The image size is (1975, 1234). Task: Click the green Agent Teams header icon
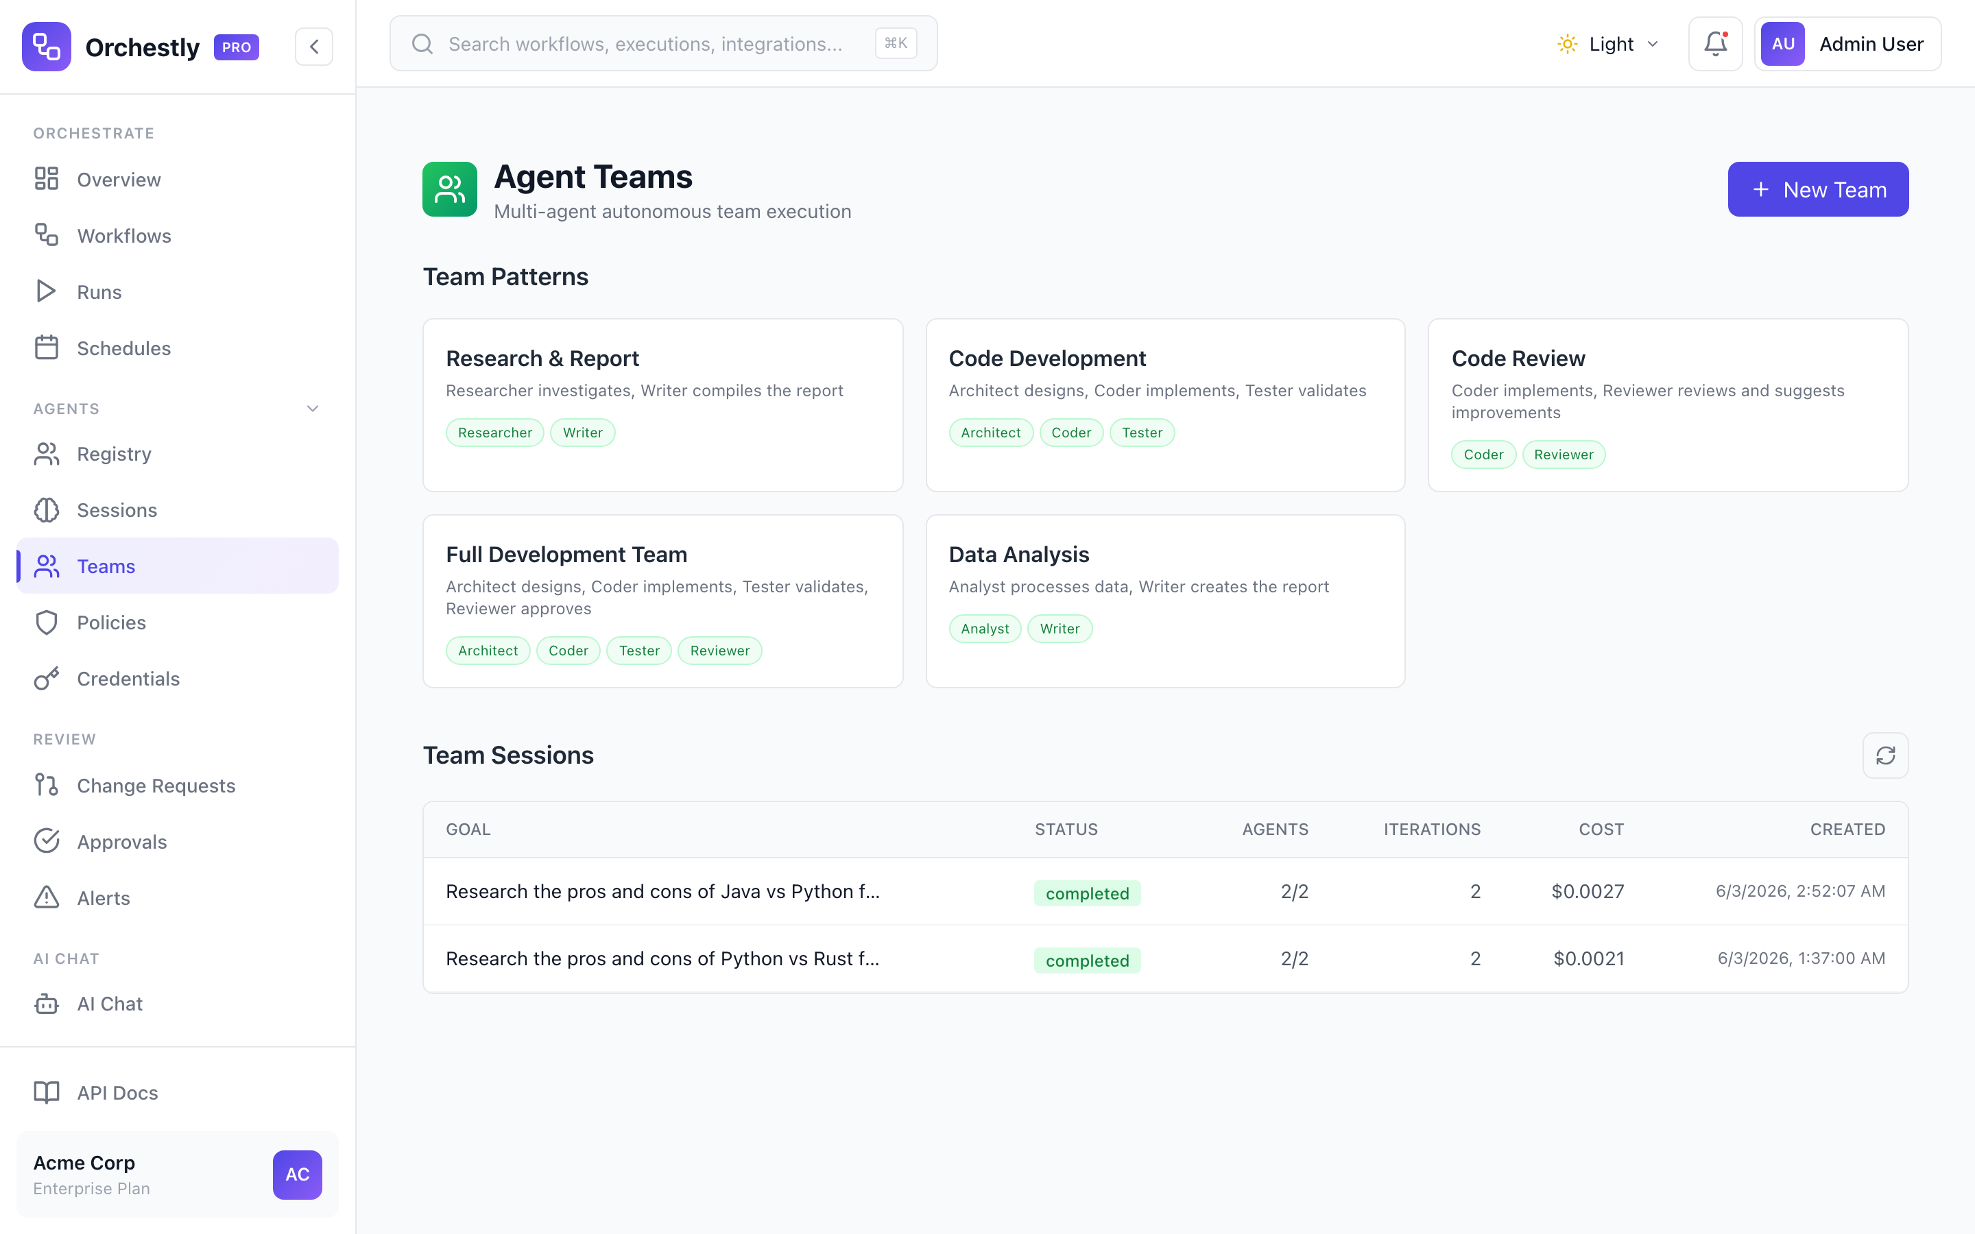coord(450,189)
